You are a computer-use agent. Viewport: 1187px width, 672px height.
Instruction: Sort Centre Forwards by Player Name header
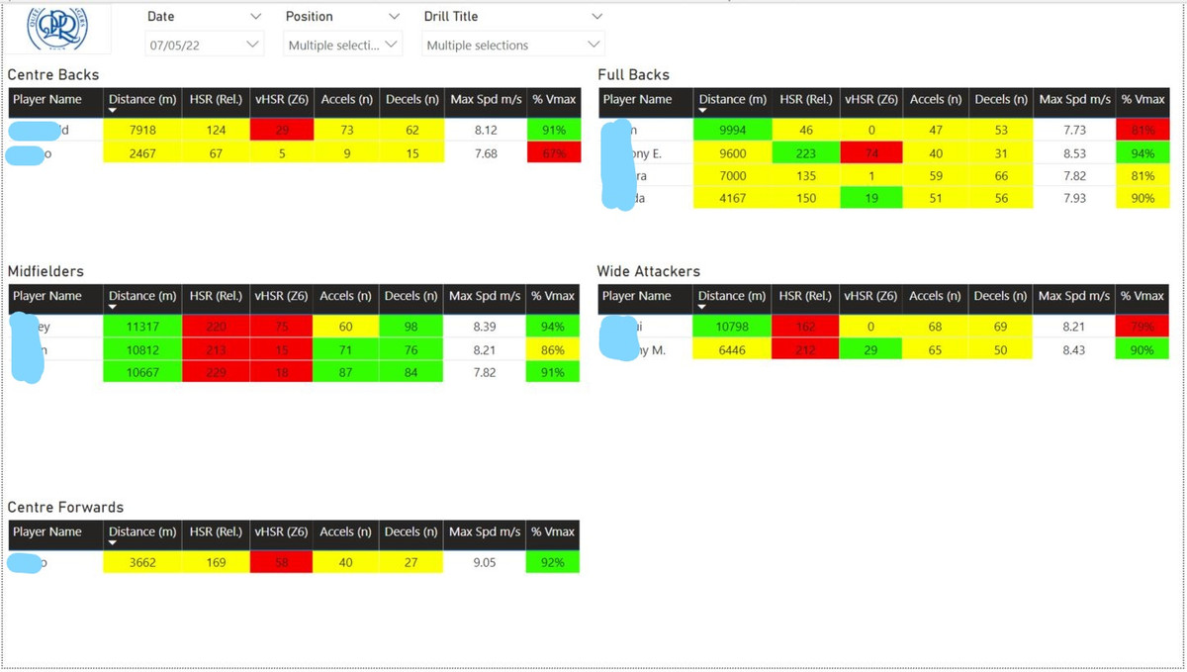(47, 532)
